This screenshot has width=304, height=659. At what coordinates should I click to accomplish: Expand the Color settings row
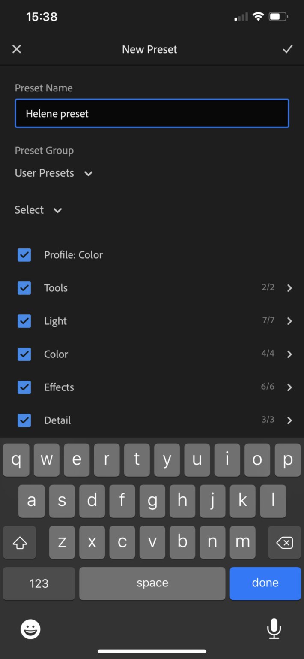pos(289,354)
